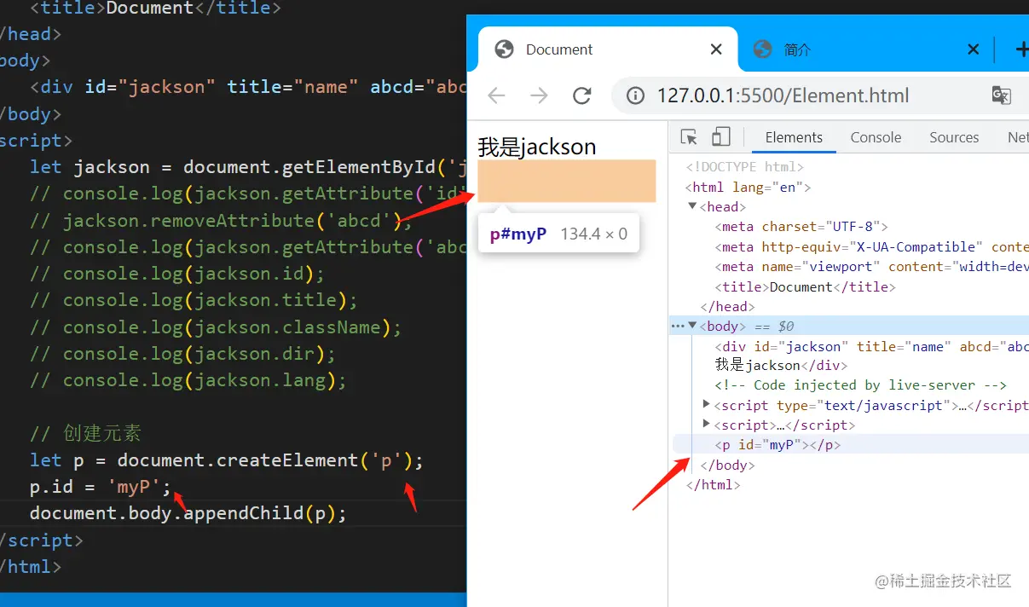Click the document.createElement('p') code line

227,460
